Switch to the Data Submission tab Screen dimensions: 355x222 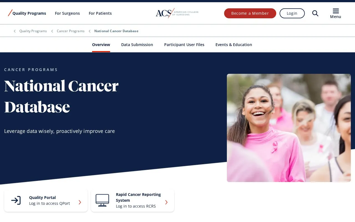(x=137, y=45)
